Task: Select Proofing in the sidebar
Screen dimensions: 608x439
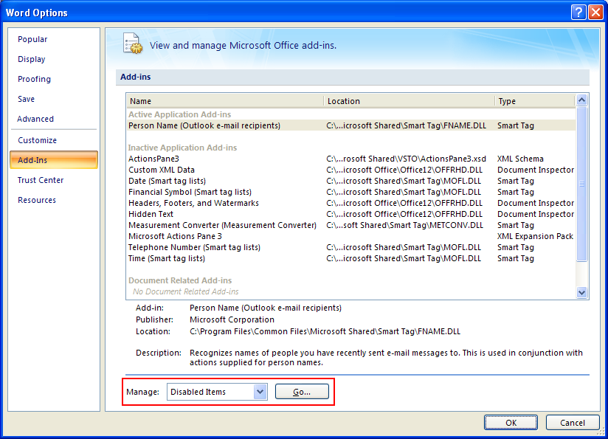Action: coord(35,80)
